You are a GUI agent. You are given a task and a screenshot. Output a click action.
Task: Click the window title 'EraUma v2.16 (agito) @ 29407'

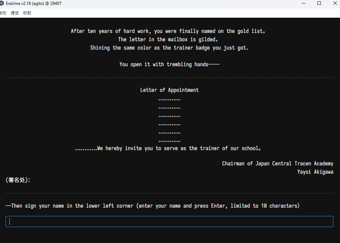click(x=34, y=3)
